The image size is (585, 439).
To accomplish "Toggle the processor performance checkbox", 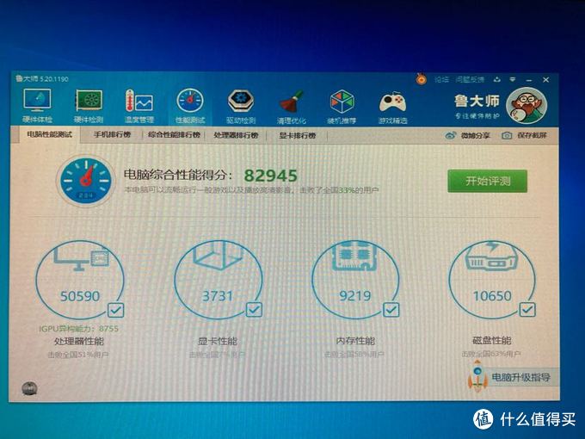I will point(115,310).
